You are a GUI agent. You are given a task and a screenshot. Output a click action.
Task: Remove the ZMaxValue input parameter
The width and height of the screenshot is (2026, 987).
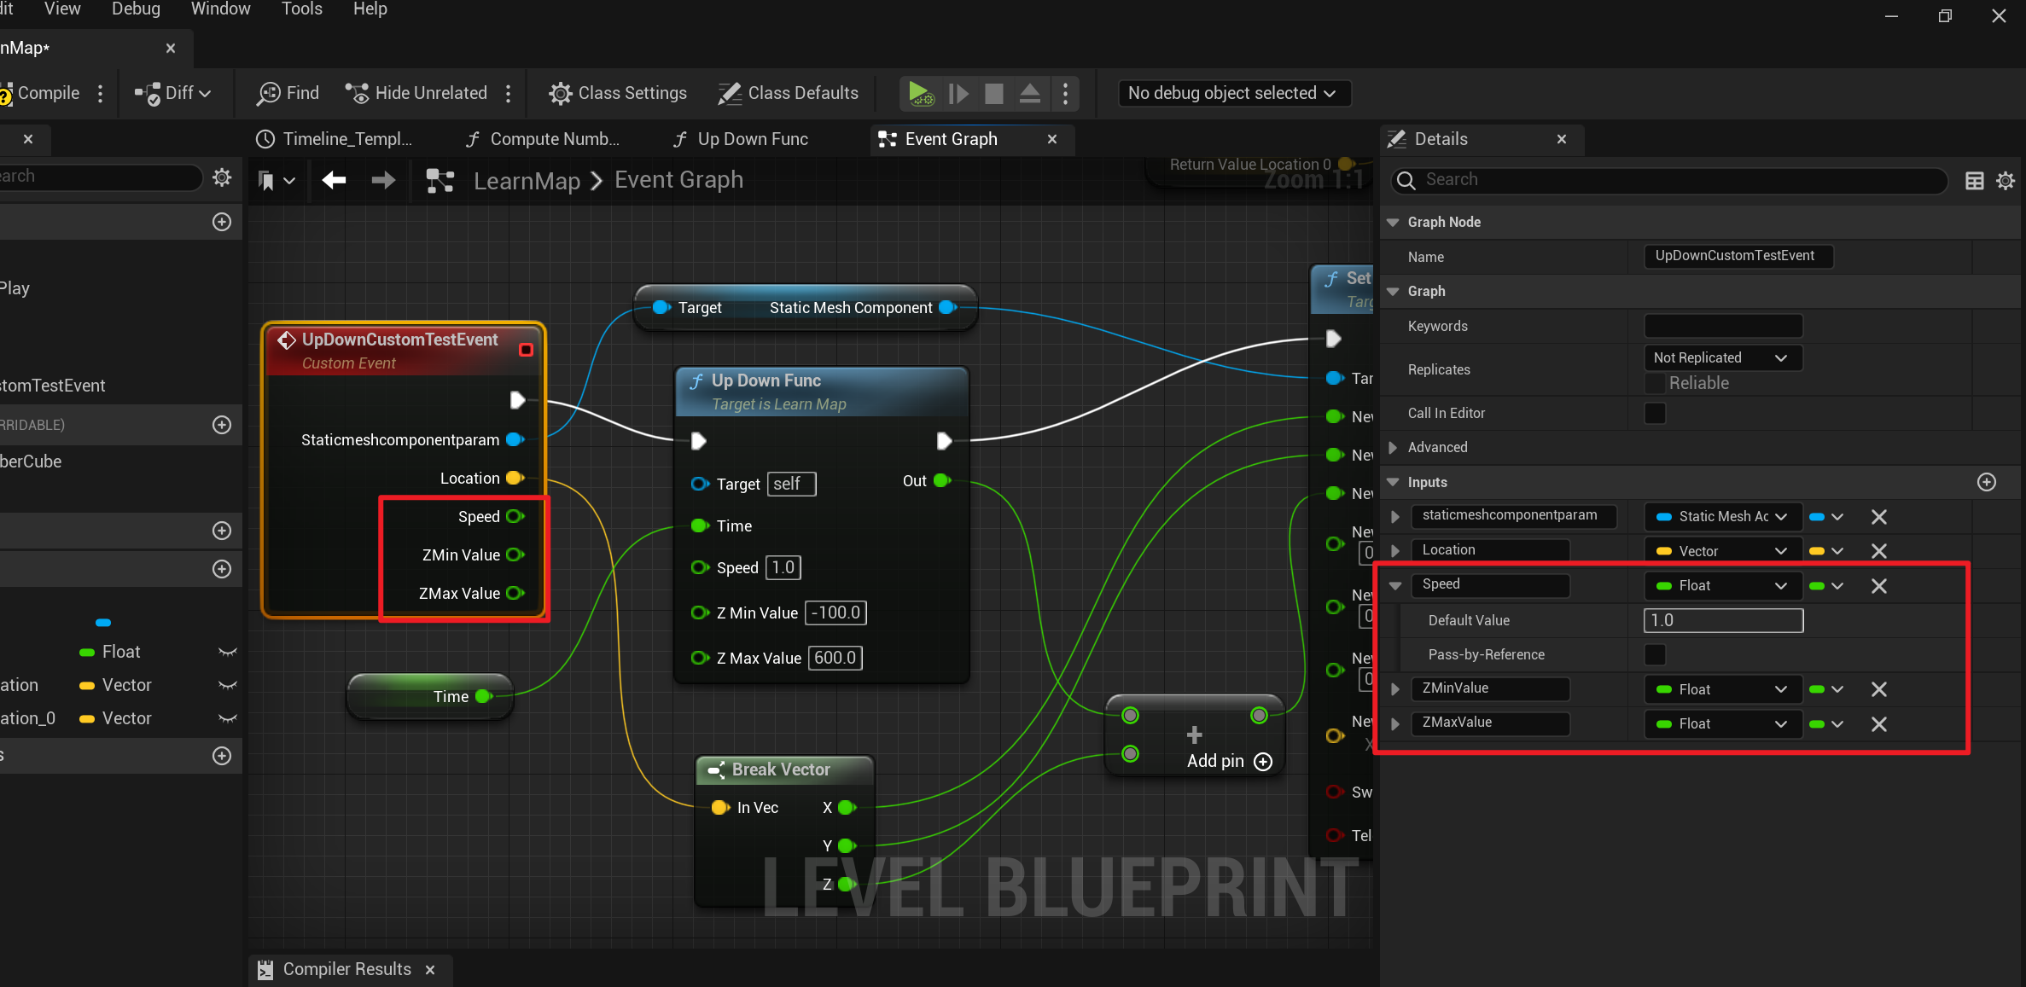[1879, 724]
